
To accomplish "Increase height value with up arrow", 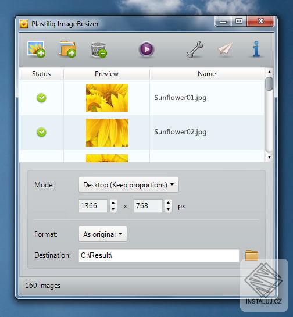I will pos(169,202).
